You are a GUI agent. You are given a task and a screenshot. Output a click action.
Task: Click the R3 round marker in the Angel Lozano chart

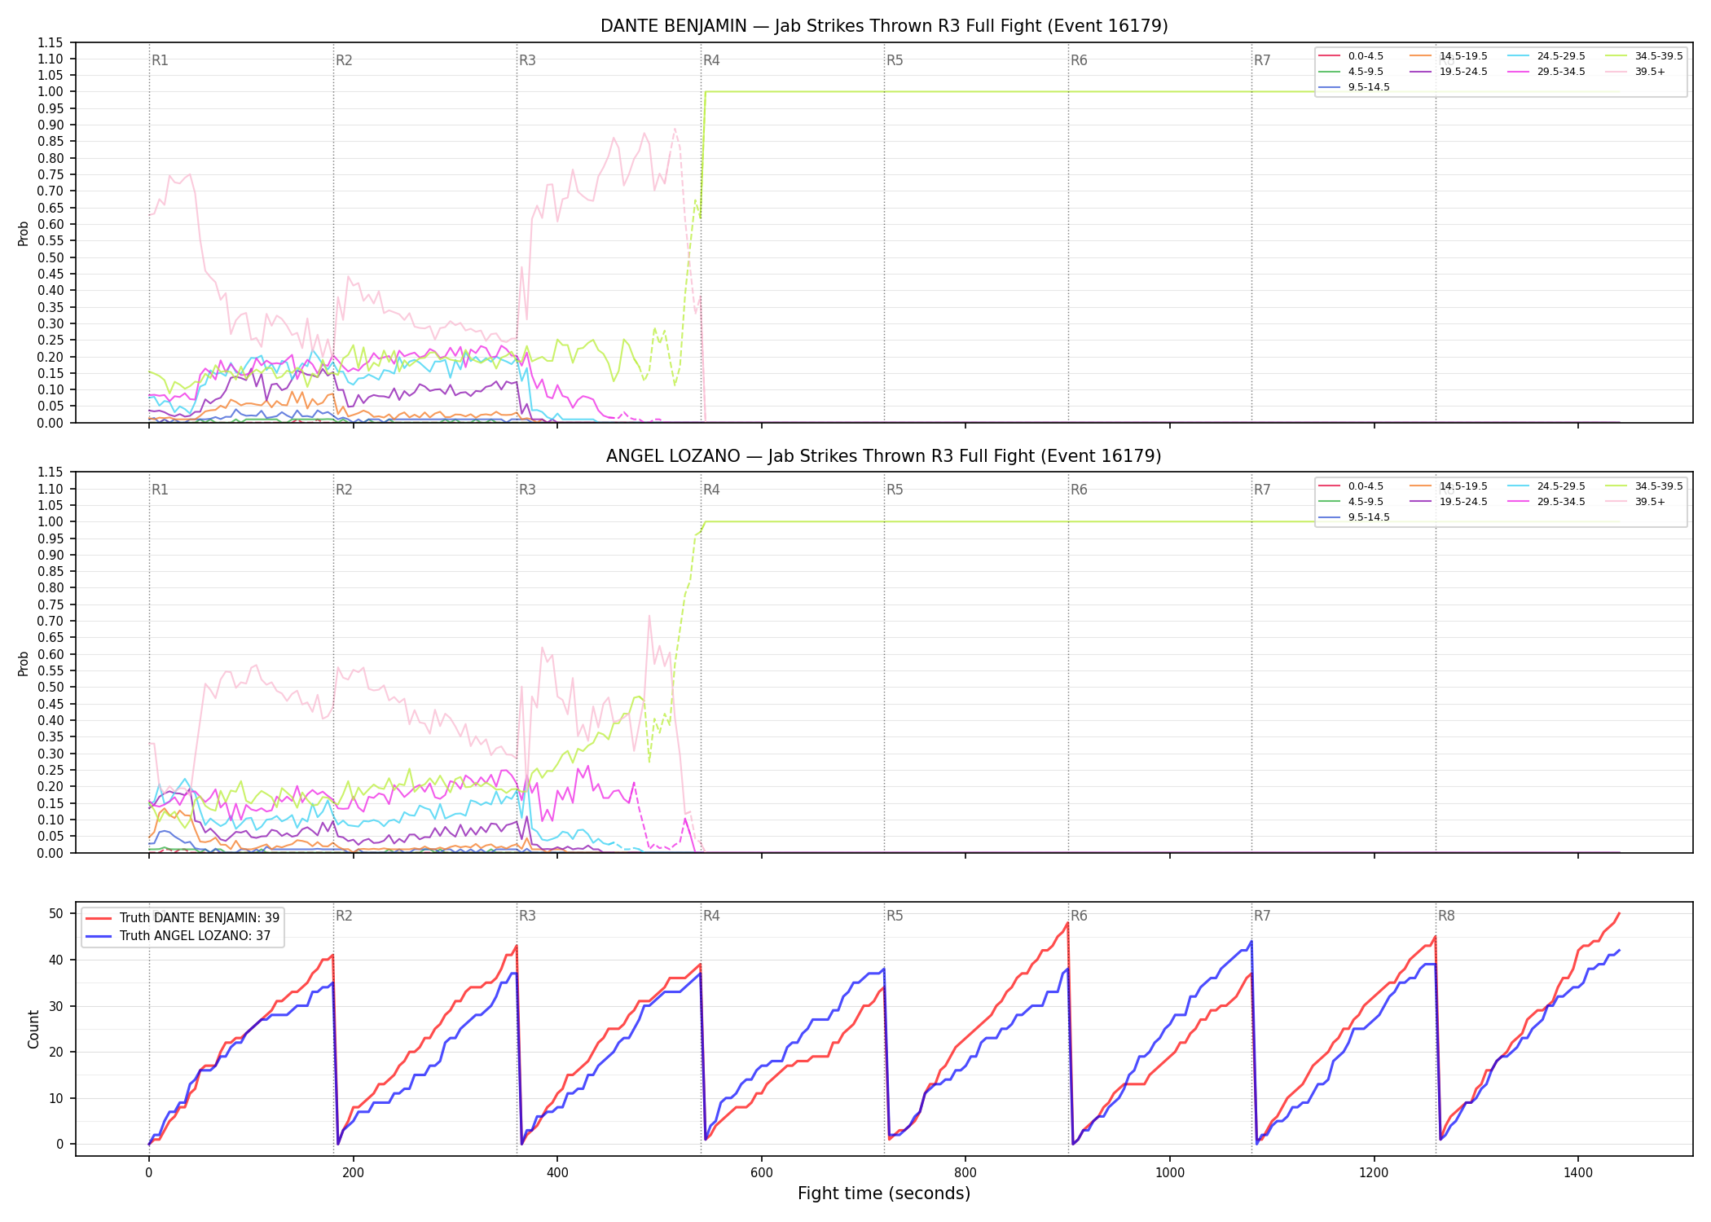[527, 490]
